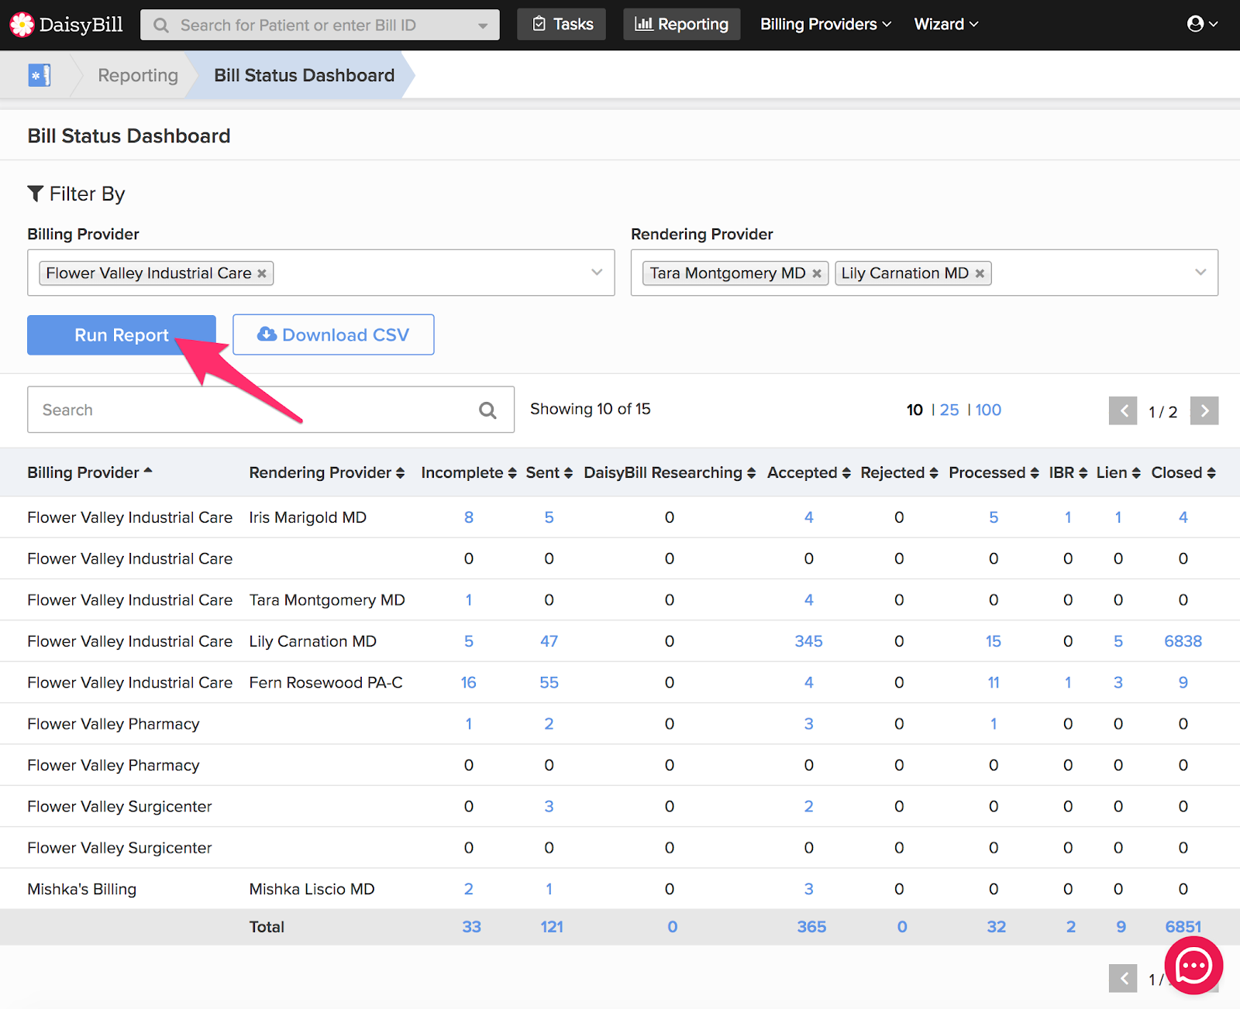1240x1009 pixels.
Task: Sort by DaisyBill Researching column
Action: [670, 472]
